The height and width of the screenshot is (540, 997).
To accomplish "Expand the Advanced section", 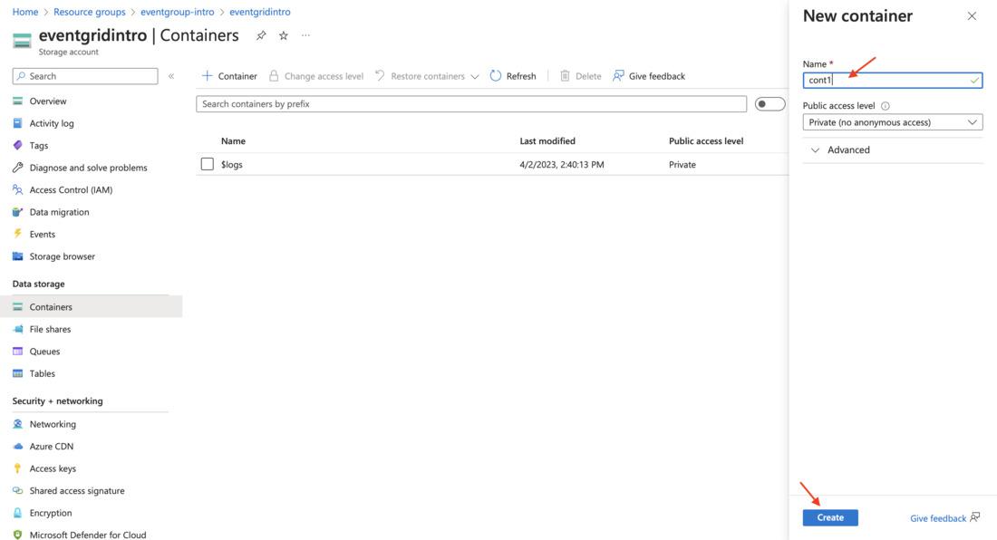I will point(840,149).
